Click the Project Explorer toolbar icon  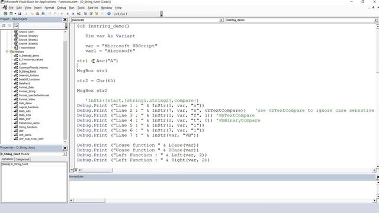coord(85,14)
